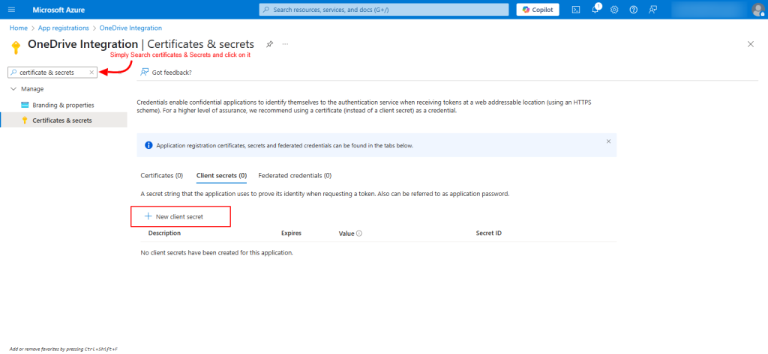Click the blue info icon in banner
Screen dimensions: 768x354
click(x=149, y=145)
